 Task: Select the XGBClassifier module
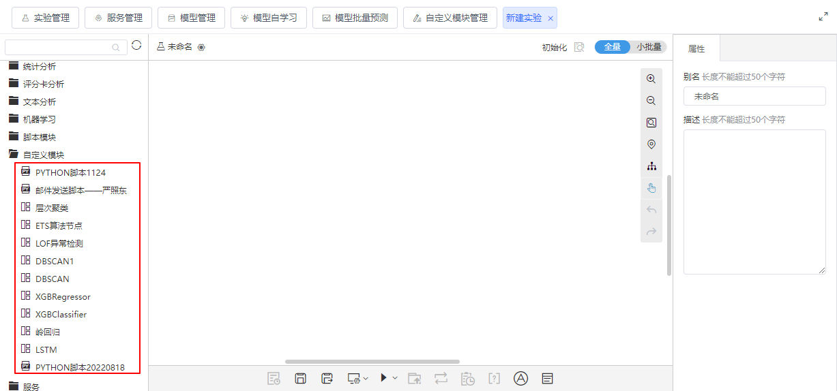(x=61, y=315)
